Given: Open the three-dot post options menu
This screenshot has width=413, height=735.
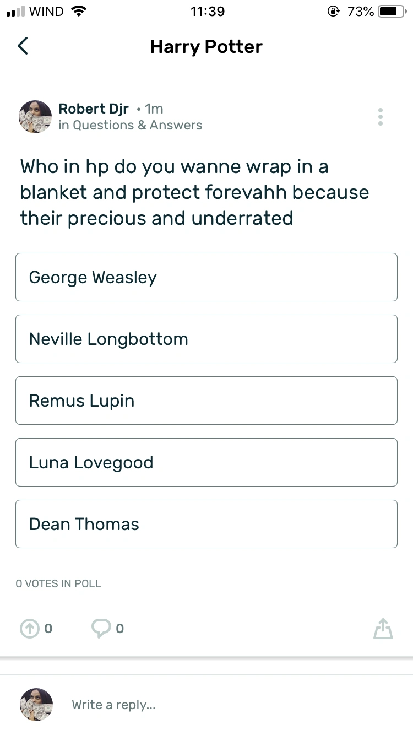Looking at the screenshot, I should [x=381, y=117].
